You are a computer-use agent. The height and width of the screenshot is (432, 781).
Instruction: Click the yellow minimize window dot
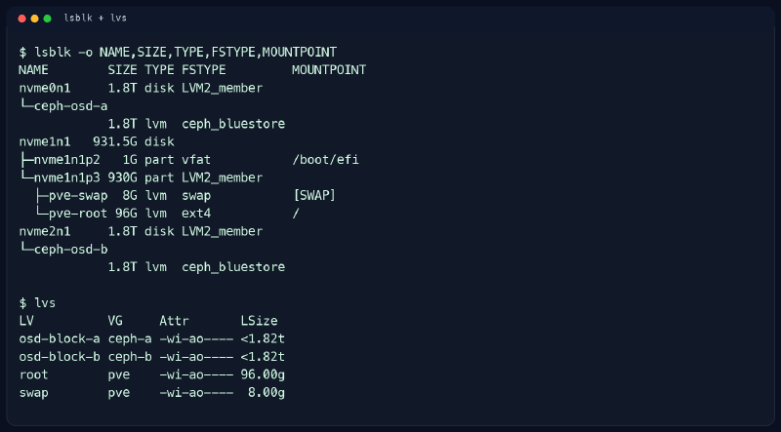coord(34,19)
